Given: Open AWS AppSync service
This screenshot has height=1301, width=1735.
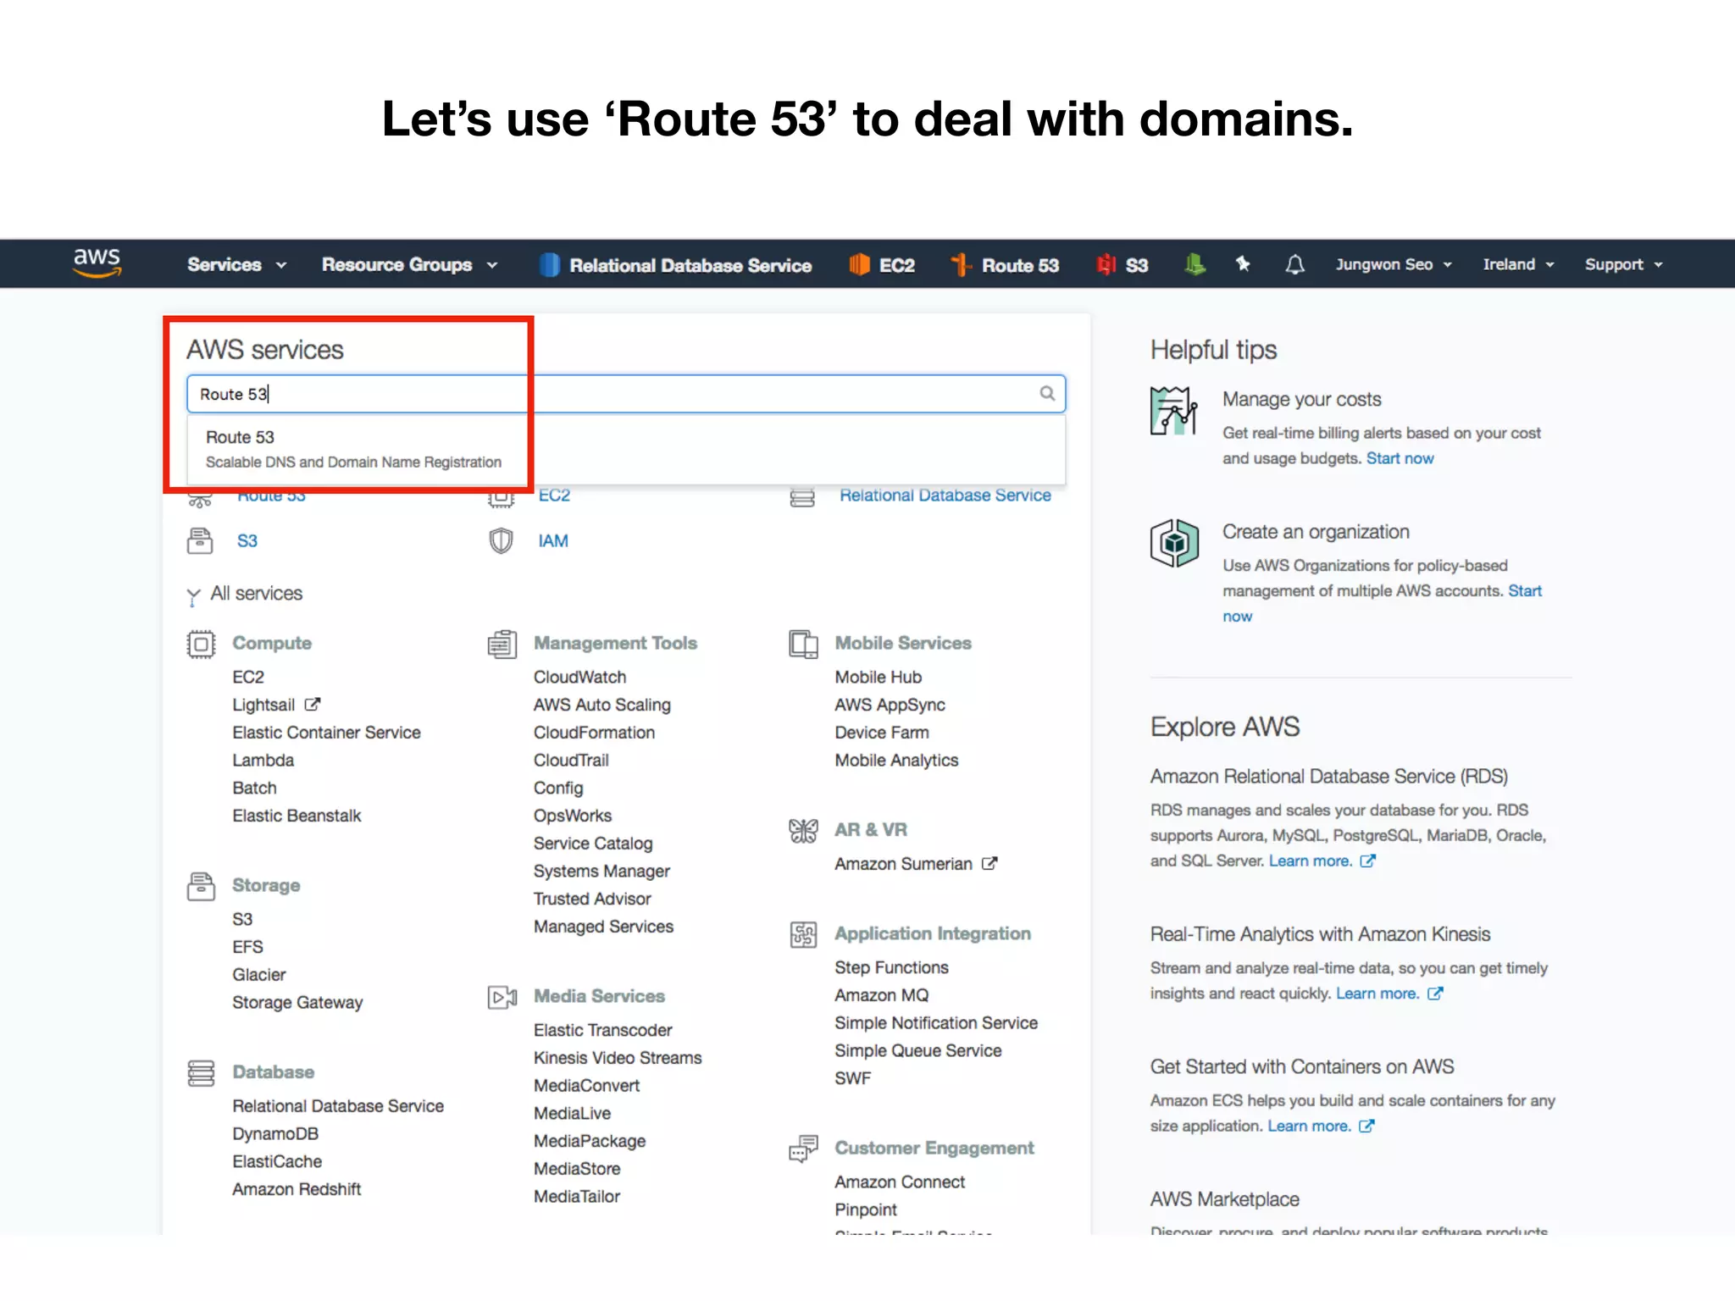Looking at the screenshot, I should 890,705.
